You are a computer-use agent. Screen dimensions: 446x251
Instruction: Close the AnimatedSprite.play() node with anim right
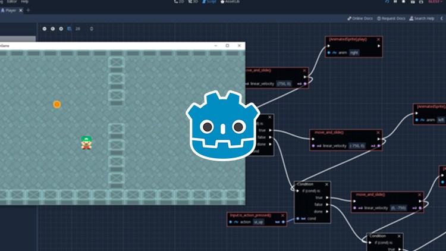(378, 40)
